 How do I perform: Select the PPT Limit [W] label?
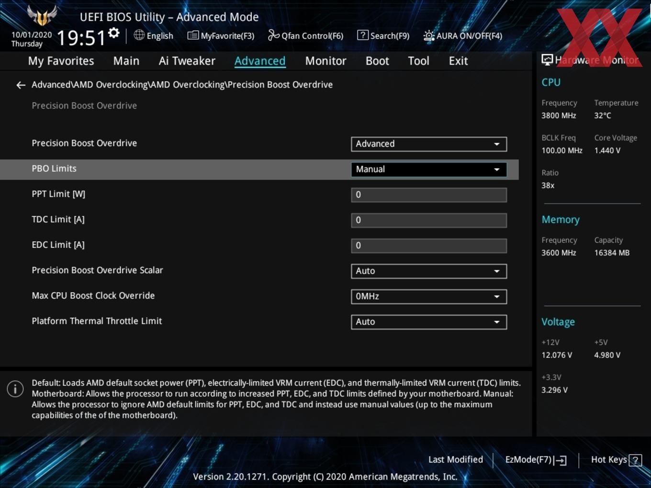(x=58, y=194)
